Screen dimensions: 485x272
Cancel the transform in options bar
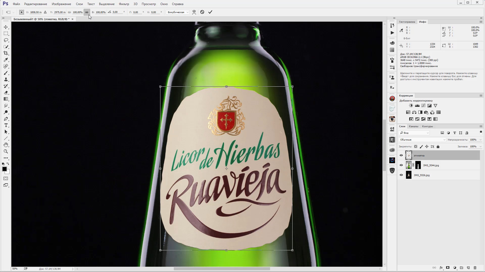point(202,12)
